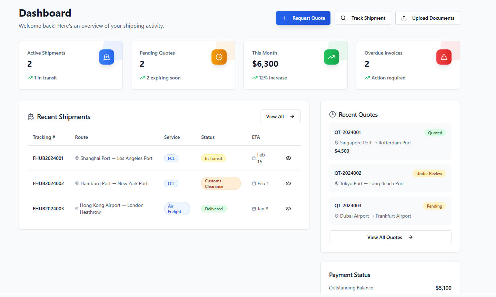This screenshot has height=297, width=496.
Task: Click the eye icon for shipment FHUB2024002
Action: (x=288, y=183)
